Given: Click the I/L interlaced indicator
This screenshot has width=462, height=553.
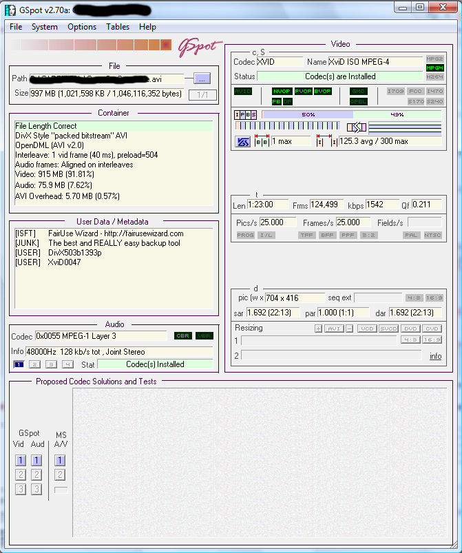Looking at the screenshot, I should 266,235.
